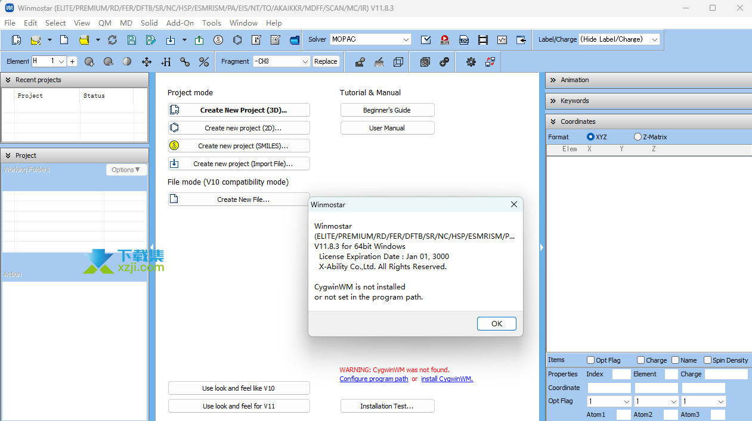
Task: Click the save-as floppy with pencil icon
Action: click(x=151, y=40)
